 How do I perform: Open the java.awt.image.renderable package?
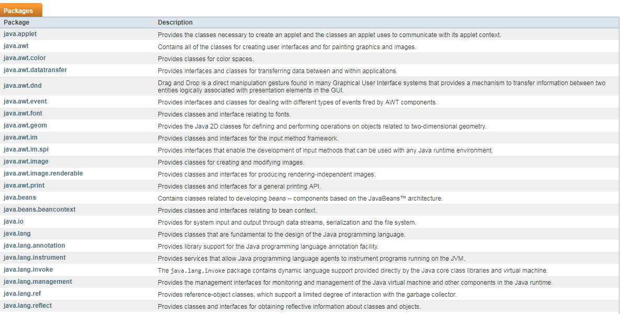[x=43, y=173]
